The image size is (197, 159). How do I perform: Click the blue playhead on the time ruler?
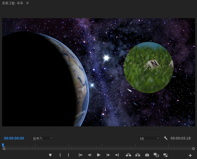pos(3,145)
